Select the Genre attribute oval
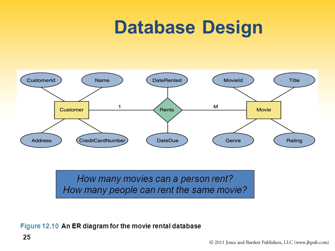This screenshot has width=335, height=251. tap(233, 140)
